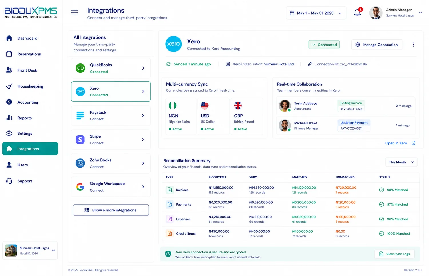
Task: Click Tosin Adebayo's avatar
Action: [285, 106]
